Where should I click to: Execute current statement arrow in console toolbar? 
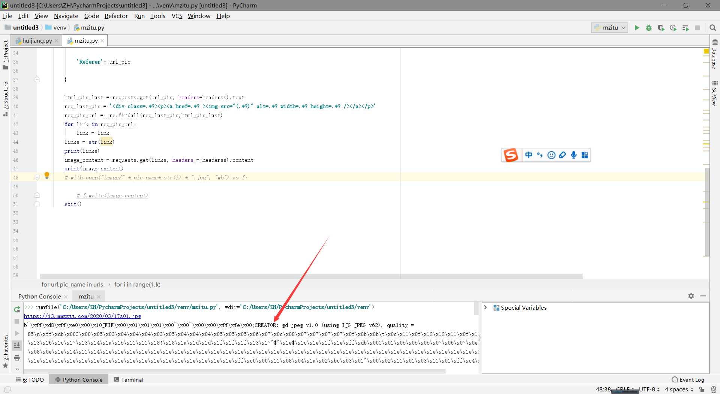(17, 333)
